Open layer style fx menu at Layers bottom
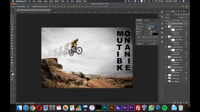The image size is (200, 112). tap(172, 103)
